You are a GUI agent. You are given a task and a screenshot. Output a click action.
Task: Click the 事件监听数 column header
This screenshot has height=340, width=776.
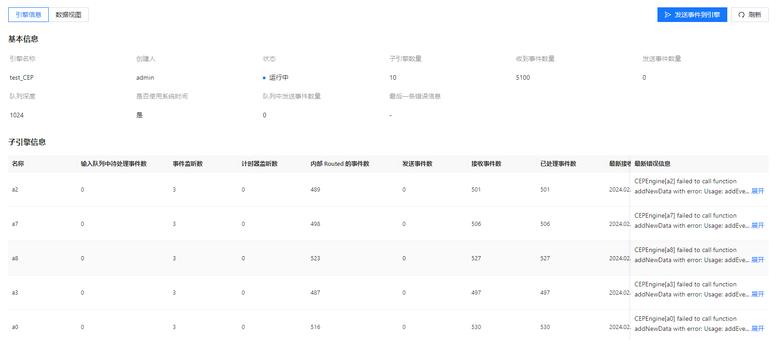click(187, 164)
